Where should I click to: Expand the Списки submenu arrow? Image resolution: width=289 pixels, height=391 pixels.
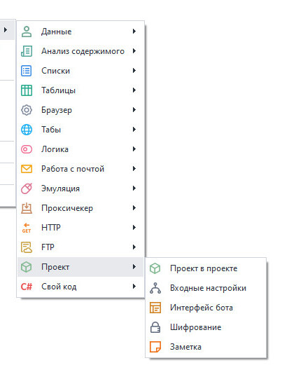click(x=134, y=71)
